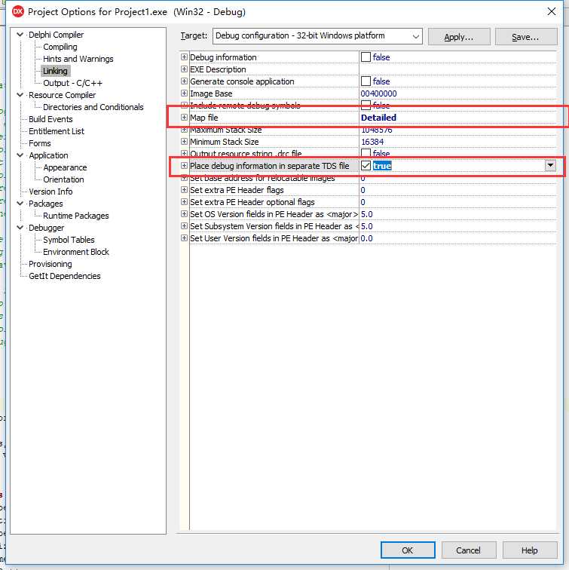Confirm options with OK button

(x=408, y=550)
